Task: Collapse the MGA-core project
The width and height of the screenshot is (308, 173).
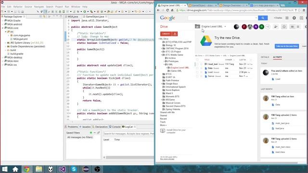Action: click(x=2, y=28)
